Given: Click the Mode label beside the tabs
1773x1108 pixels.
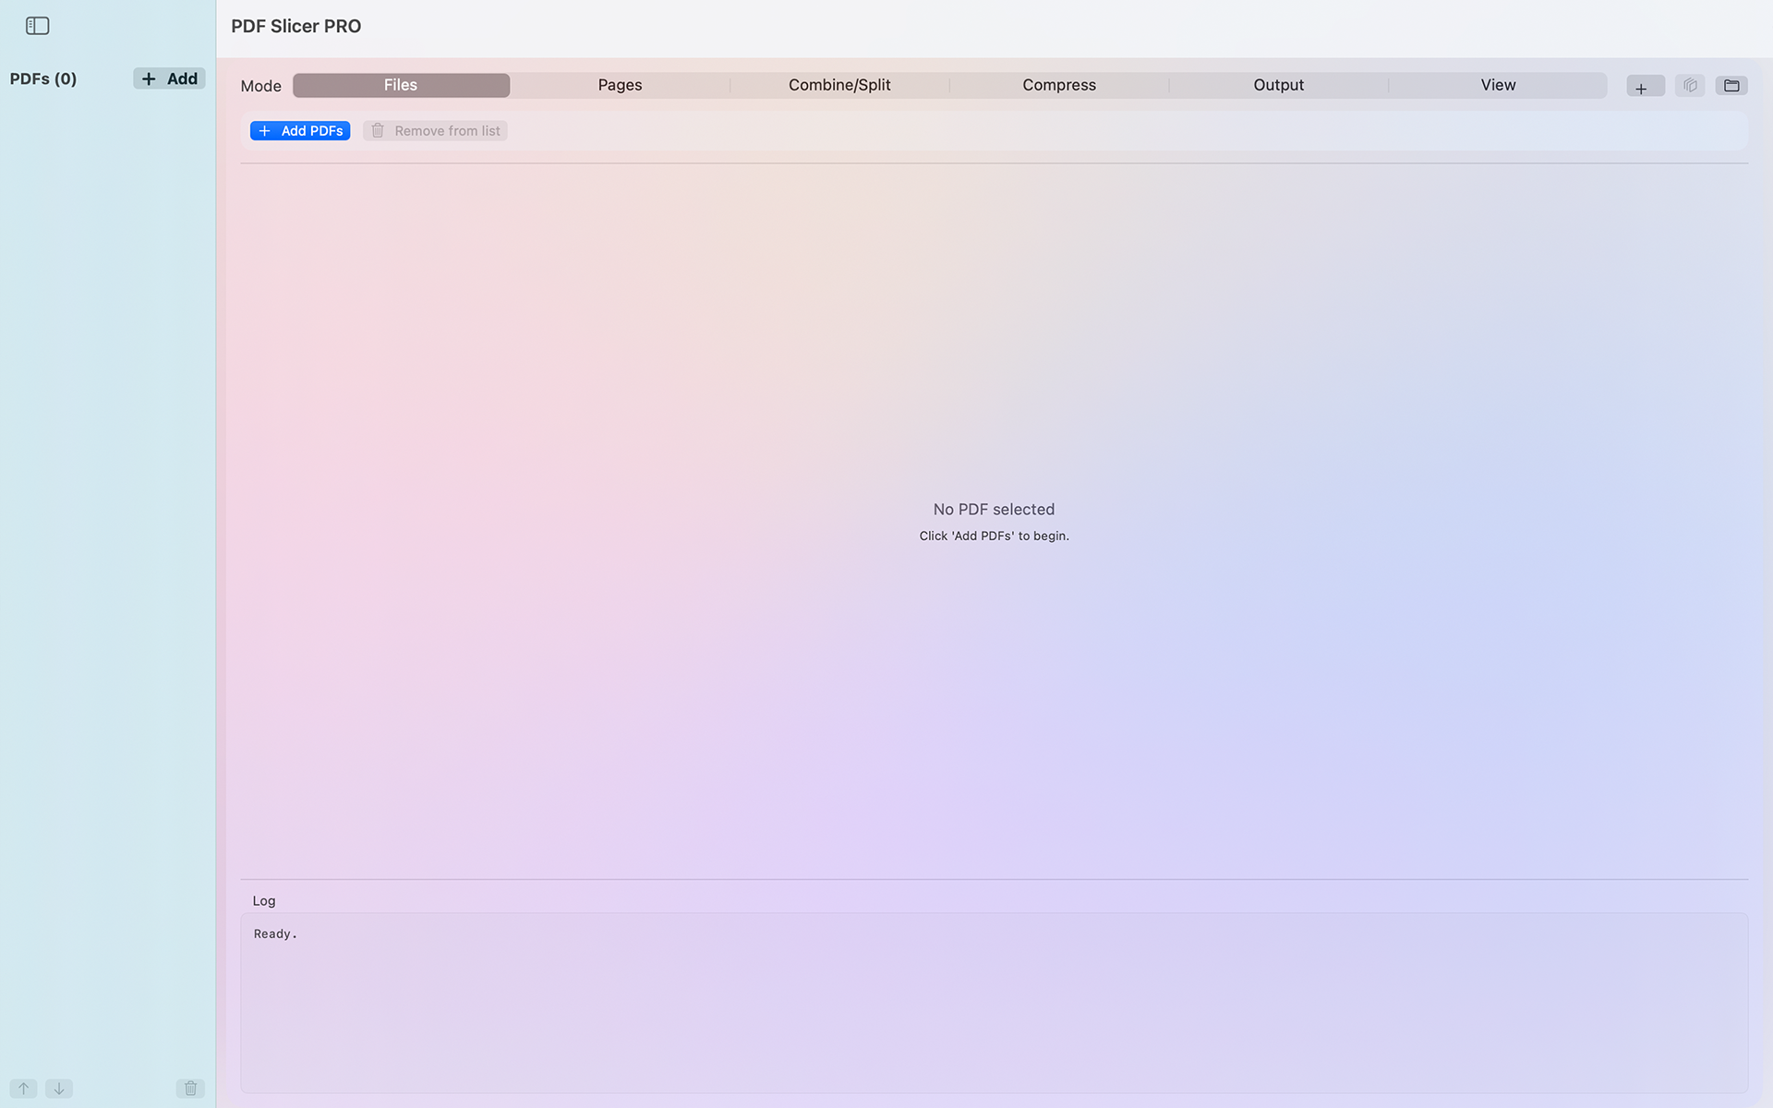Looking at the screenshot, I should (x=260, y=86).
